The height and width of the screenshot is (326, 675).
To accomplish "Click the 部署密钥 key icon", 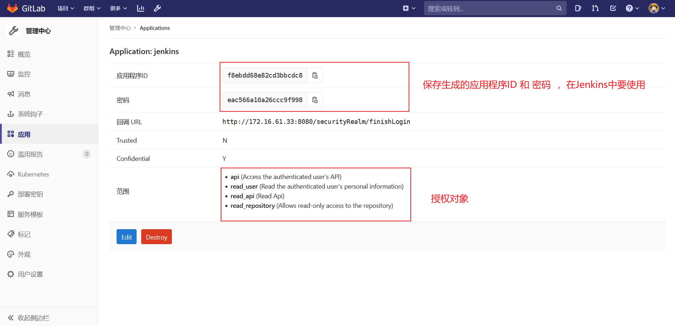I will [11, 194].
